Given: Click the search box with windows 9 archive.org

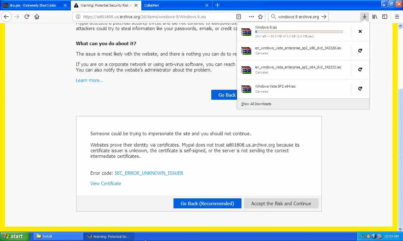Looking at the screenshot, I should pyautogui.click(x=298, y=17).
